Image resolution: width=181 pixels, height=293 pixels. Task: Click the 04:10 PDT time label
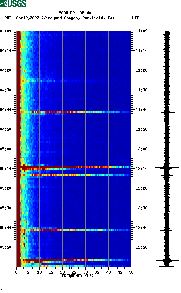[x=6, y=51]
